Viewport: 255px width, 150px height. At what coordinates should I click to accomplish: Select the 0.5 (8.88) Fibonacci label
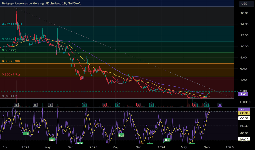(x=9, y=50)
